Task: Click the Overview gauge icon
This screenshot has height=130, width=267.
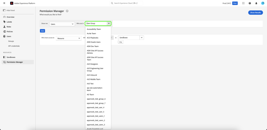Action: [4, 17]
